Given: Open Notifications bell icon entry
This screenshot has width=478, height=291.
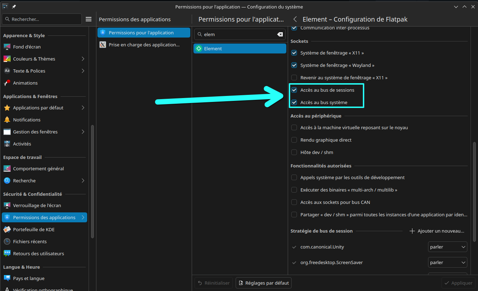Looking at the screenshot, I should pyautogui.click(x=7, y=120).
